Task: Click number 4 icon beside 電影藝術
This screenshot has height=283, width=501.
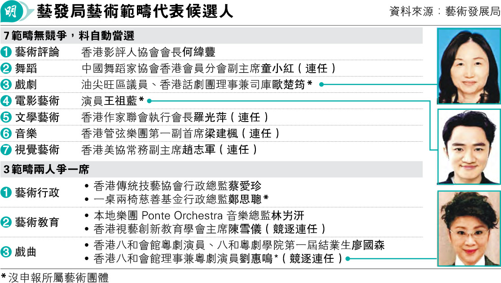Action: click(6, 101)
